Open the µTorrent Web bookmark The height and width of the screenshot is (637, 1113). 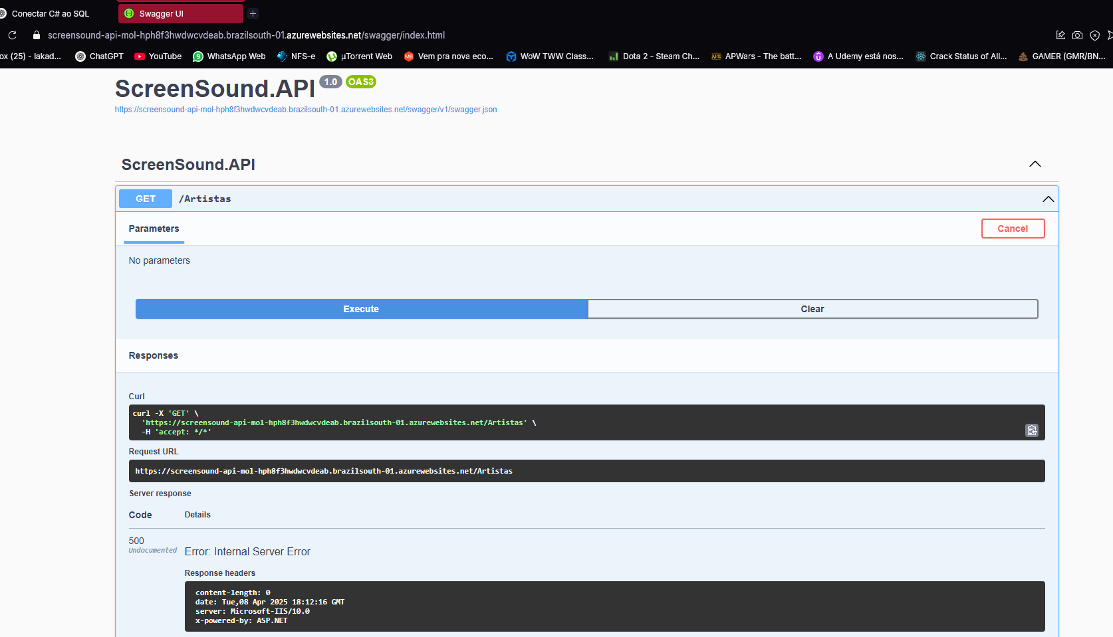pyautogui.click(x=359, y=56)
